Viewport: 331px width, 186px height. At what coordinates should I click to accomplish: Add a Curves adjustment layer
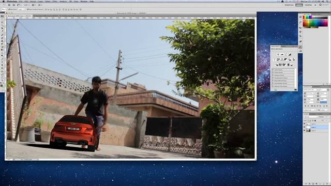point(286,54)
